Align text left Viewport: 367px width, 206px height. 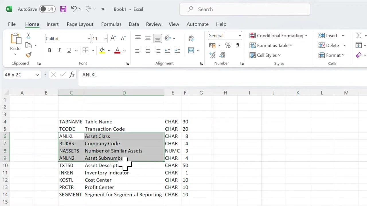[138, 50]
